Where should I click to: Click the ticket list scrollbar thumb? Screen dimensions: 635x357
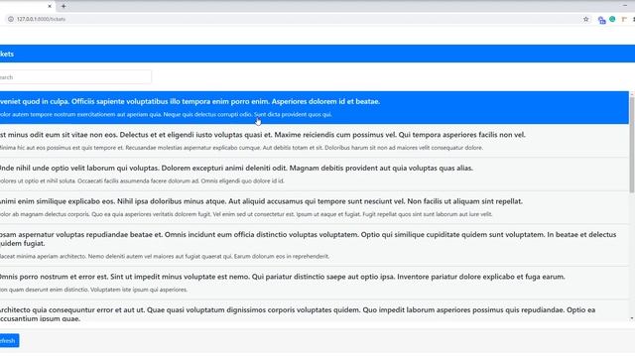[632, 145]
